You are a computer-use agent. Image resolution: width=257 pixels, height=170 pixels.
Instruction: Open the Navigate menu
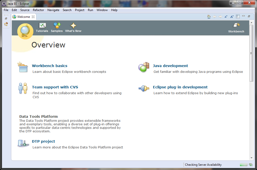[x=53, y=10]
